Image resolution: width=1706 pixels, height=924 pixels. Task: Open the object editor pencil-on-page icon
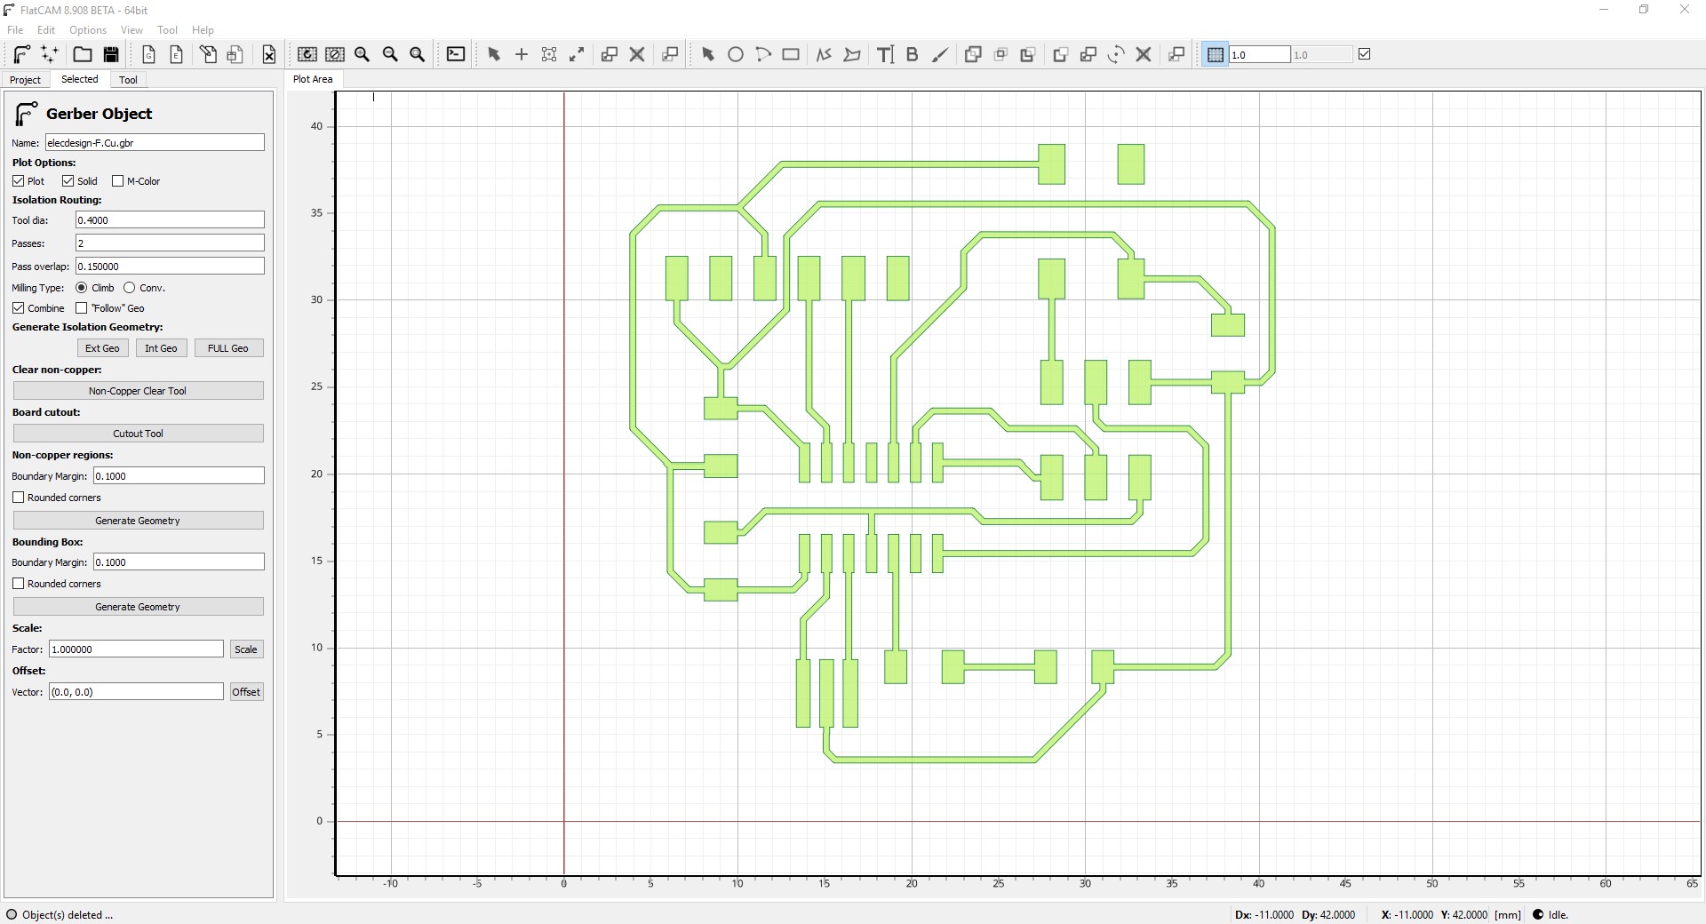pos(208,54)
